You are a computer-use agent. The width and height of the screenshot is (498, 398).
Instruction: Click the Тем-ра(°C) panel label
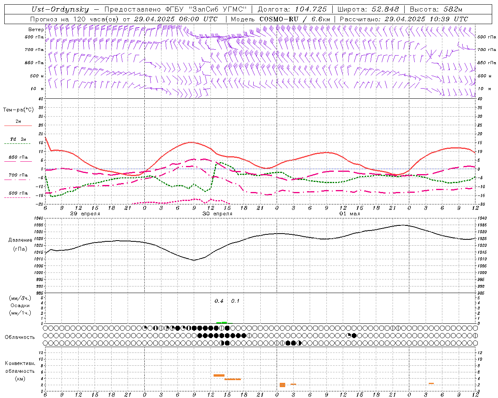click(18, 110)
